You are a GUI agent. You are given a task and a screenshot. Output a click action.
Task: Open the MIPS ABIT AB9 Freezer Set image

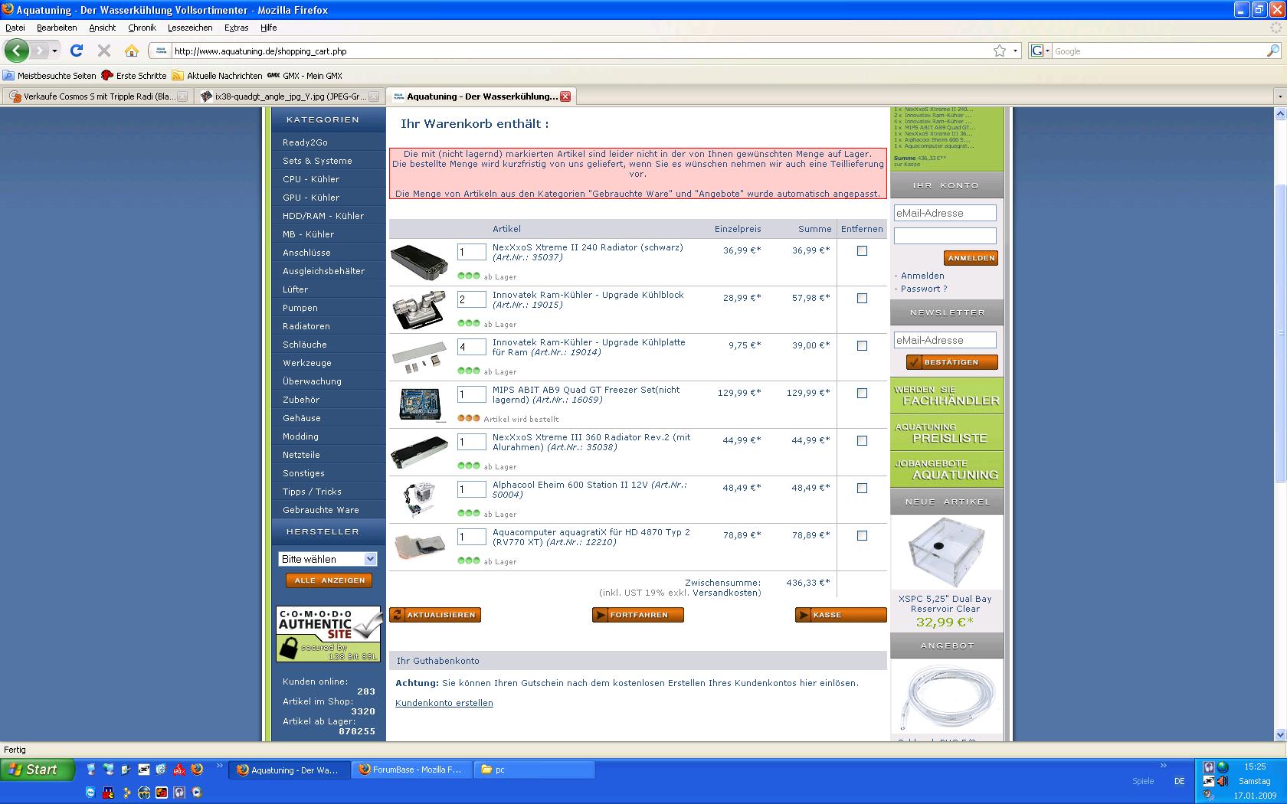click(x=419, y=405)
